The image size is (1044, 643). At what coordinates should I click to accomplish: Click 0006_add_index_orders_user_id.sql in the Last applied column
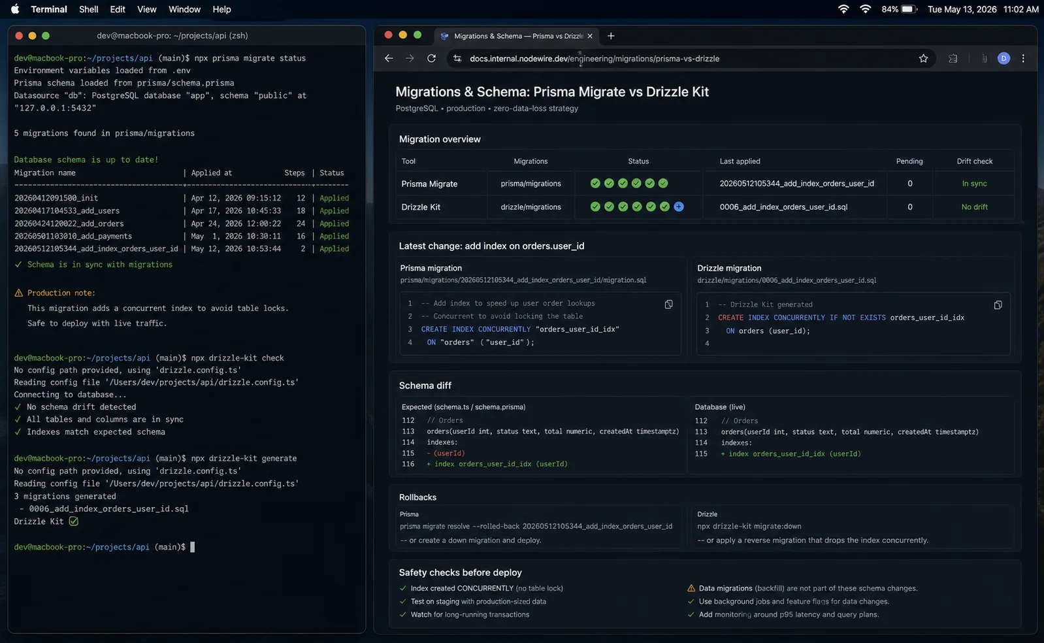coord(783,207)
